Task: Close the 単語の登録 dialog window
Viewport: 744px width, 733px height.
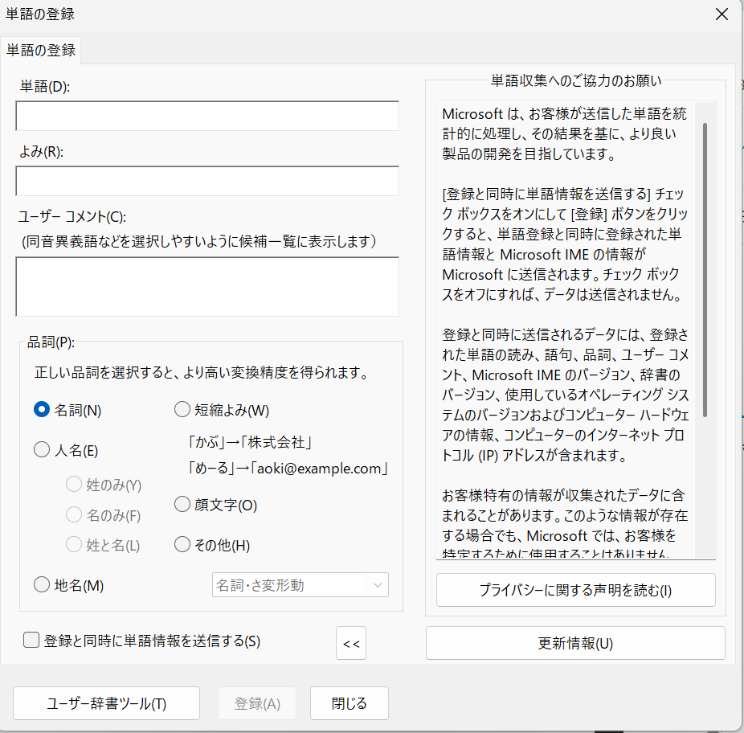Action: pos(722,14)
